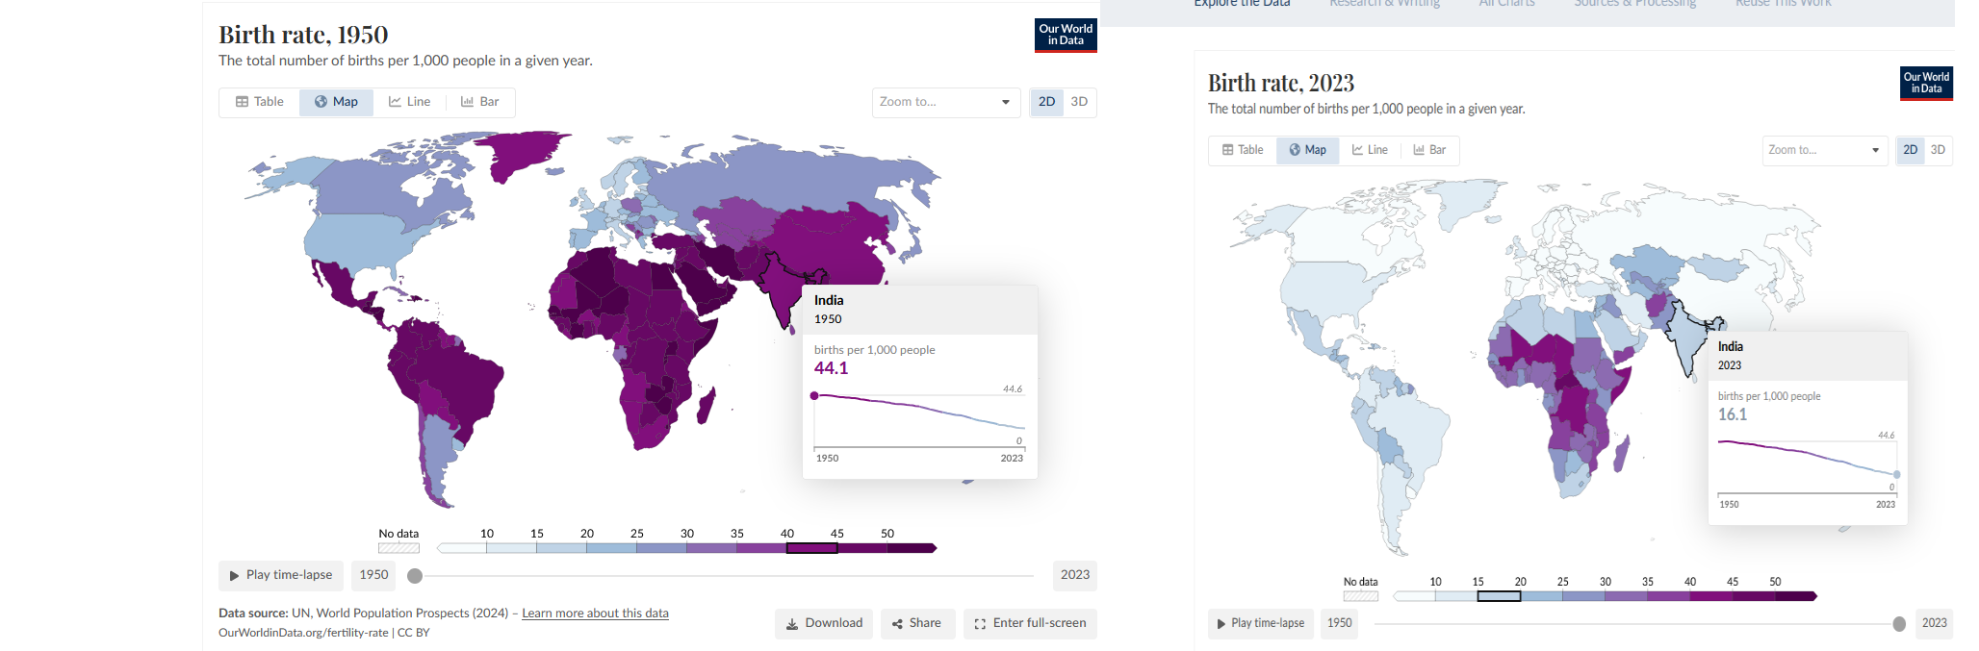Toggle 3D globe mode in 1950 chart
This screenshot has height=651, width=1979.
pos(1079,102)
